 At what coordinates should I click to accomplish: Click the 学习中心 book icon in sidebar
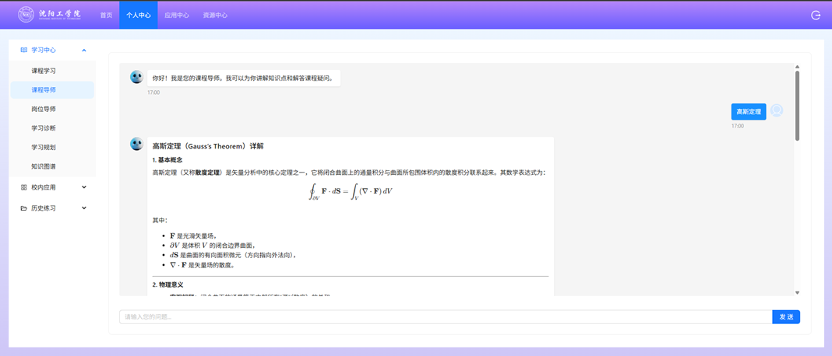pyautogui.click(x=23, y=50)
